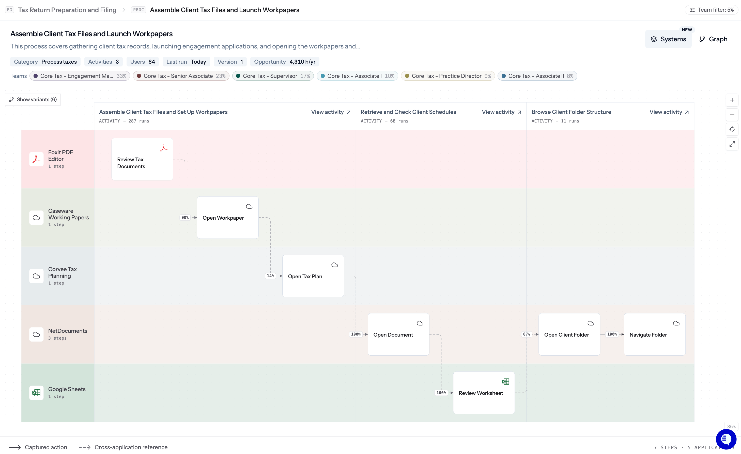Click the fullscreen expand arrows icon
741x454 pixels.
click(x=732, y=144)
